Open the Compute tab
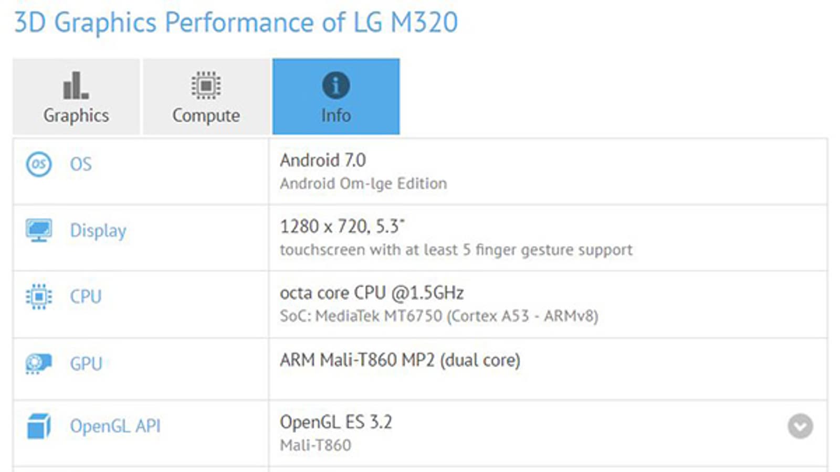Viewport: 840px width, 472px height. click(x=206, y=115)
